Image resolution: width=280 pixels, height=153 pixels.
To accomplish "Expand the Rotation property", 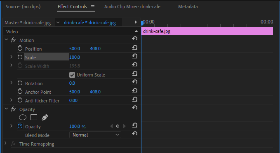I will (11, 83).
